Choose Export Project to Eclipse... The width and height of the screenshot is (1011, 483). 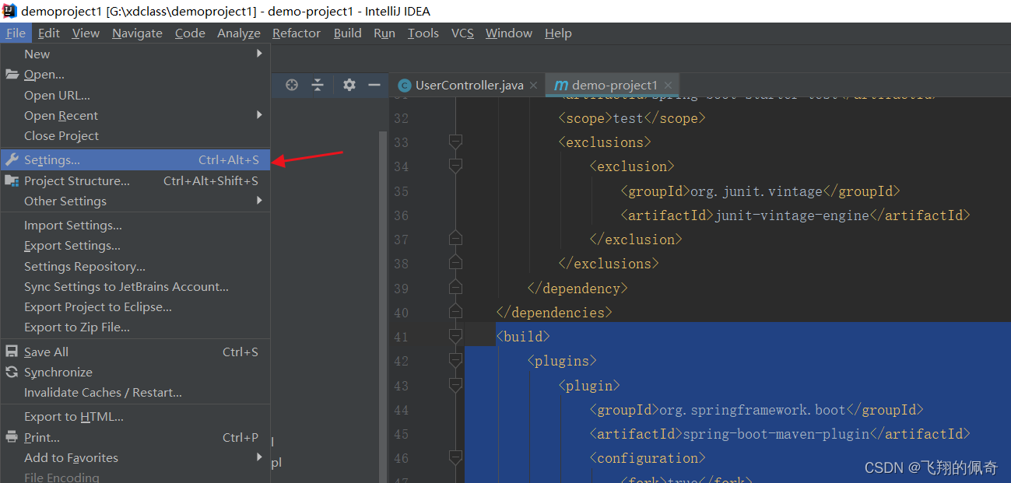(135, 306)
